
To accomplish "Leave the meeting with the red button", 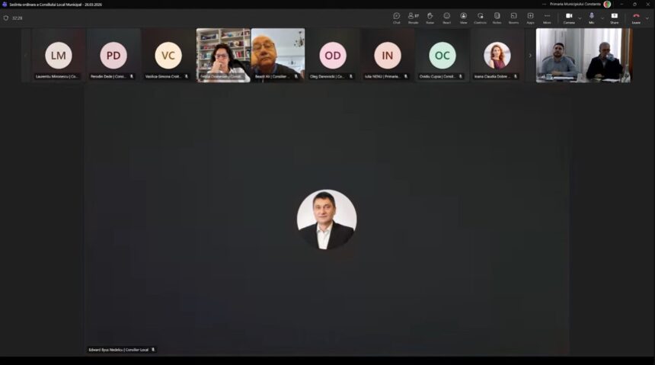I will point(635,18).
